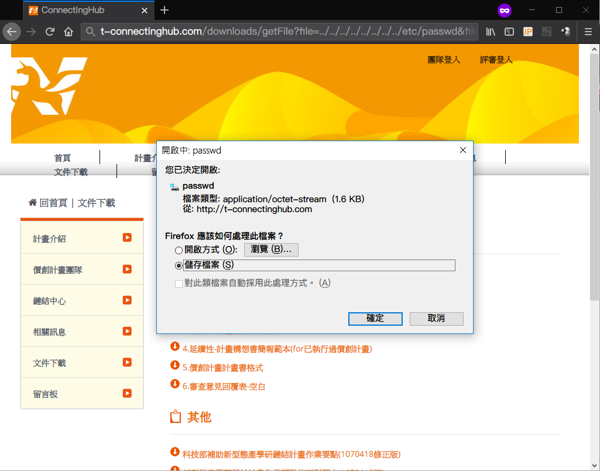Show the sidebar via toolbar icon
This screenshot has width=600, height=471.
coord(509,32)
